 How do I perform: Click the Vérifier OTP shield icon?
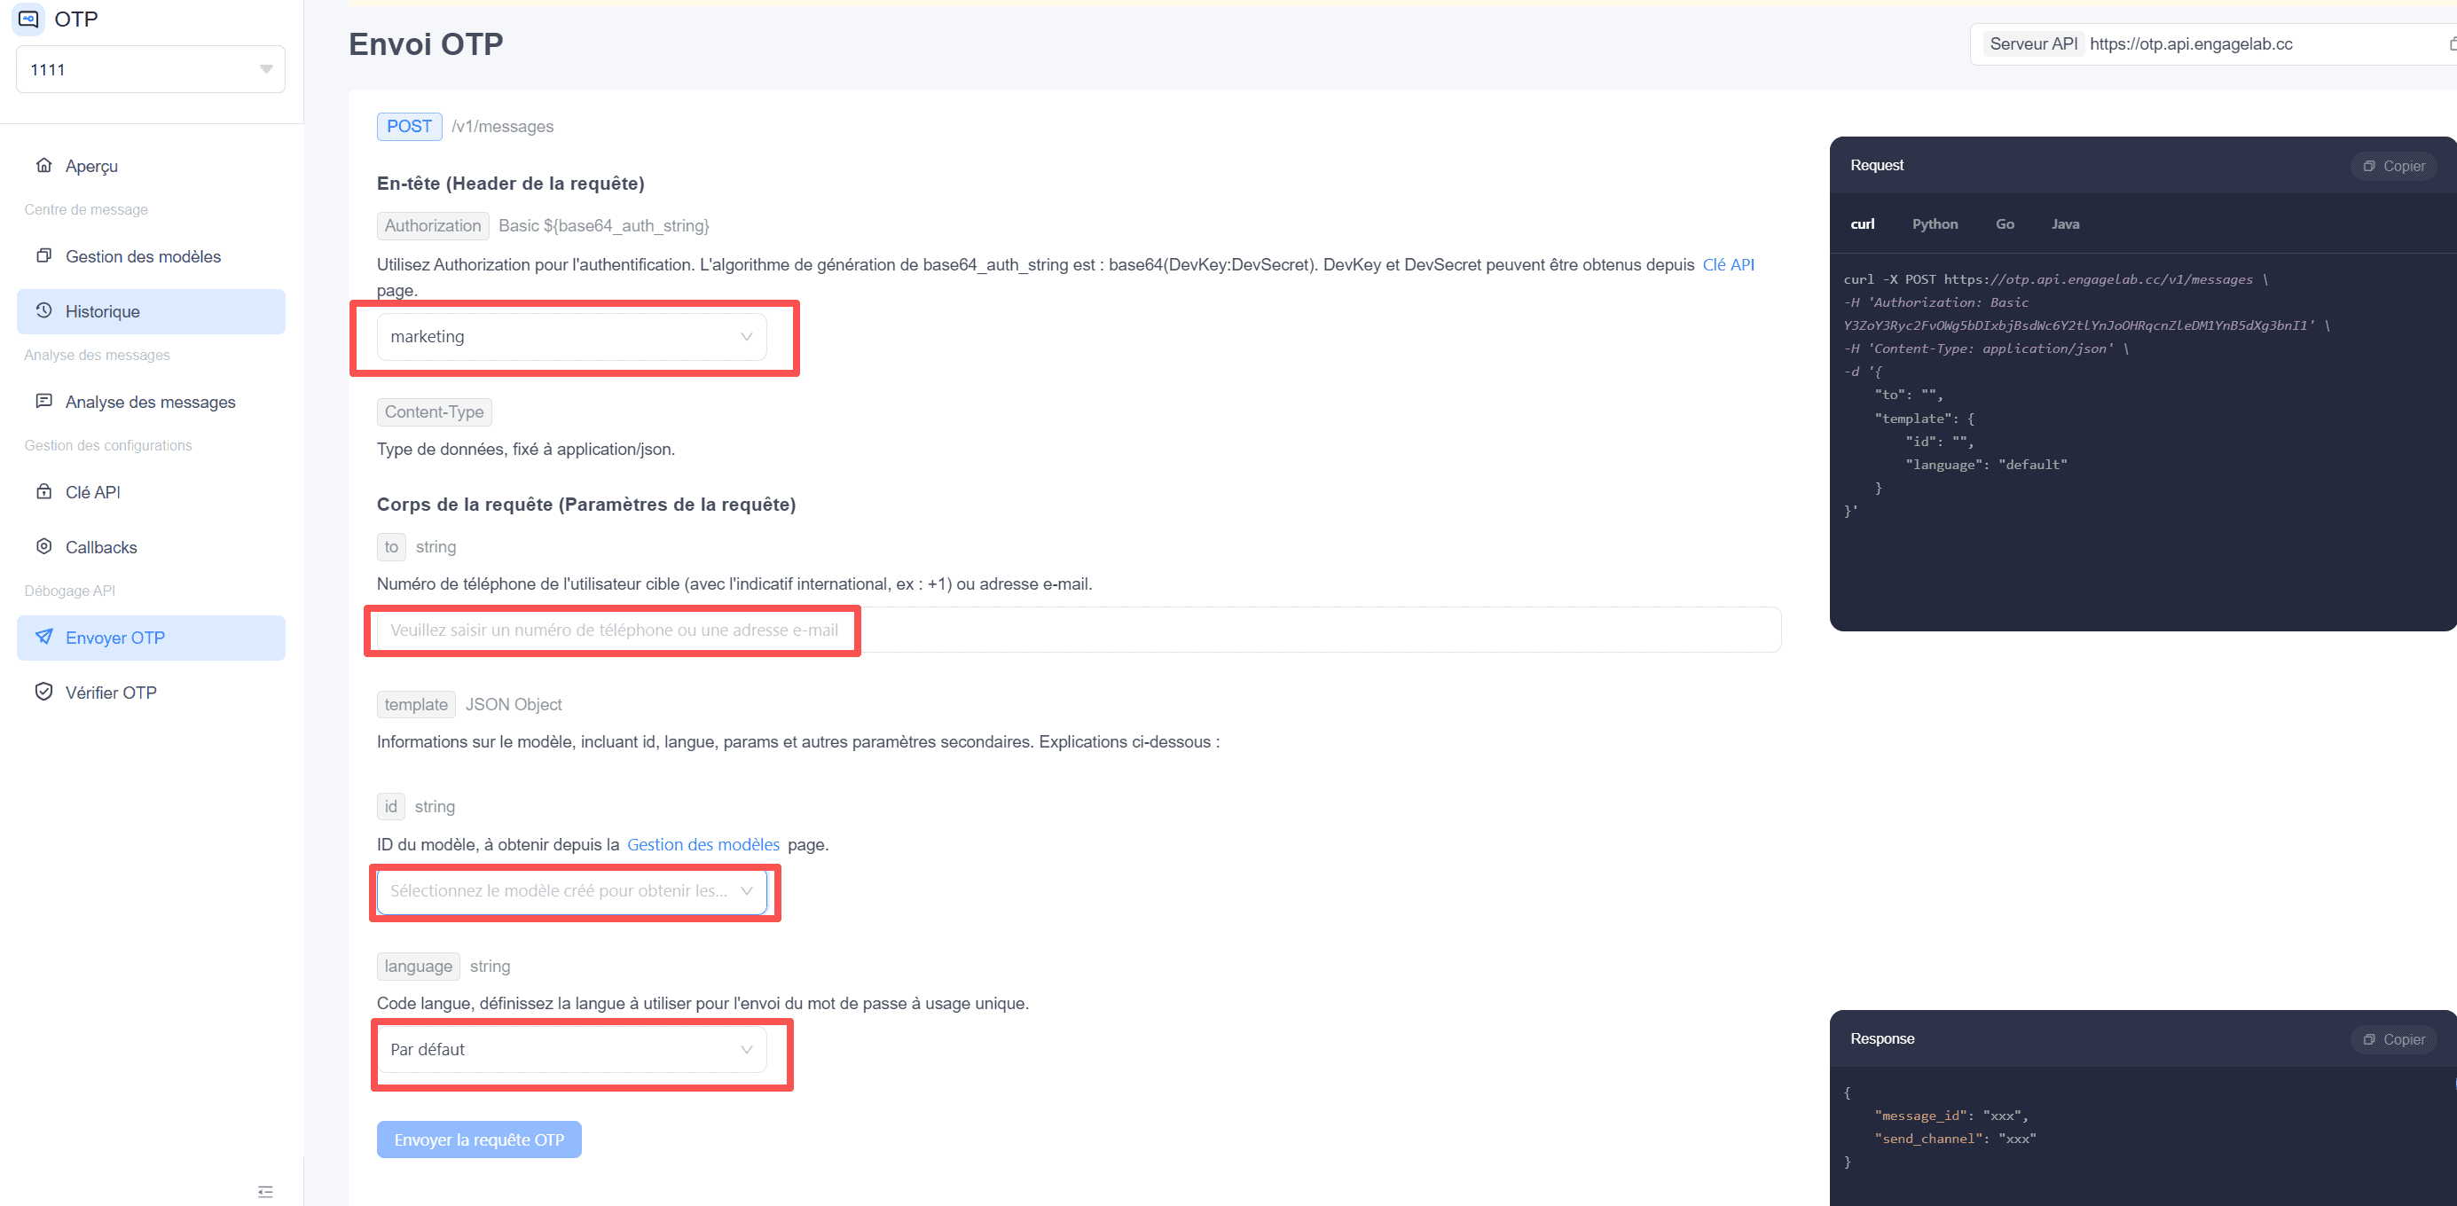[x=43, y=693]
